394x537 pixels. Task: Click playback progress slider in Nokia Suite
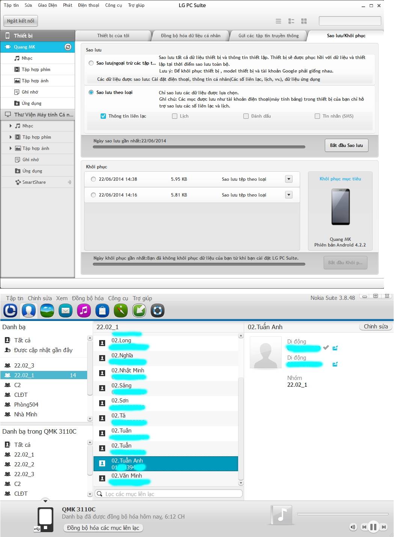click(x=343, y=514)
